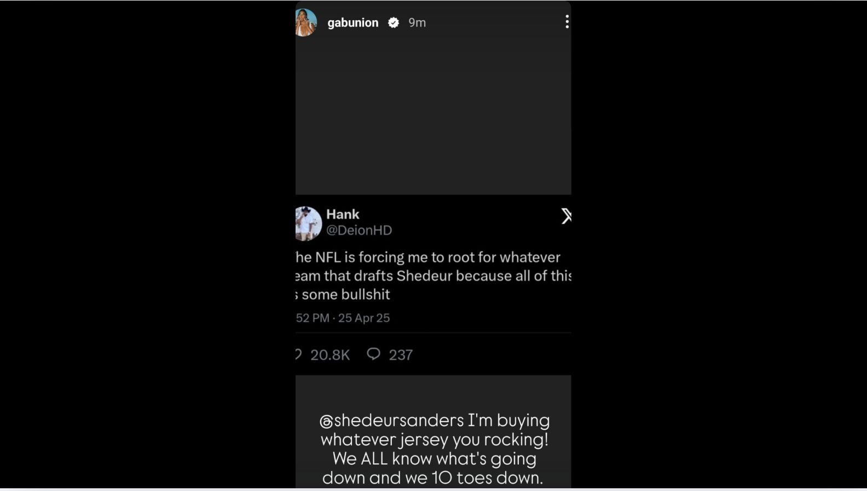Screen dimensions: 867x491
Task: Open the @DeionHD handle
Action: tap(359, 230)
